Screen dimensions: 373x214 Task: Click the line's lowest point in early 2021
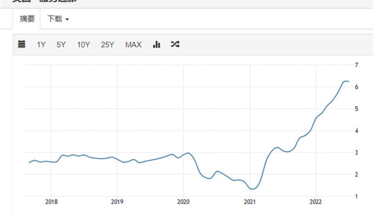253,189
